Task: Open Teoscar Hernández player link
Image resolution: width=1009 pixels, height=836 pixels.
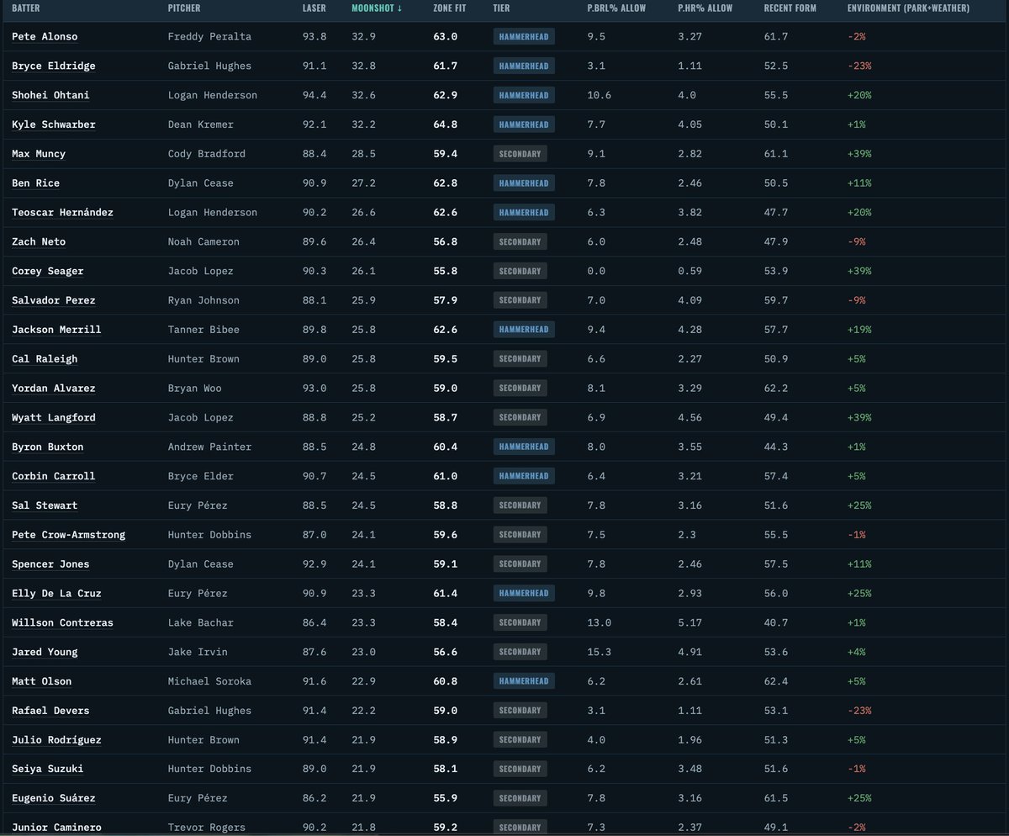Action: click(62, 213)
